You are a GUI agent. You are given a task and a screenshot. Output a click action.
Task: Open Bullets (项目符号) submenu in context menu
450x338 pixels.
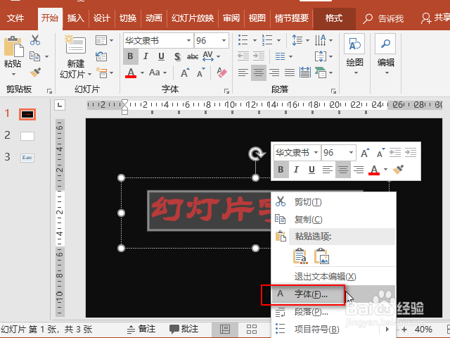point(333,329)
